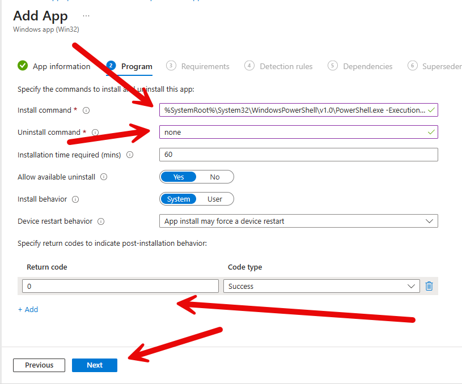Click info icon beside Allow available uninstall

[x=104, y=177]
